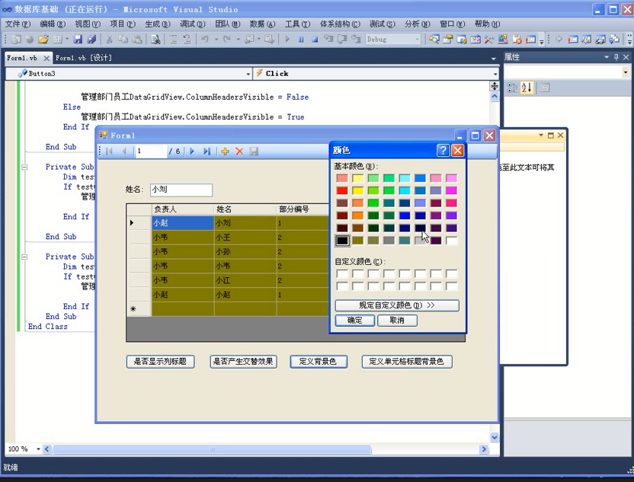Click the Copy icon in toolbar
Viewport: 634px width, 482px height.
pos(123,39)
